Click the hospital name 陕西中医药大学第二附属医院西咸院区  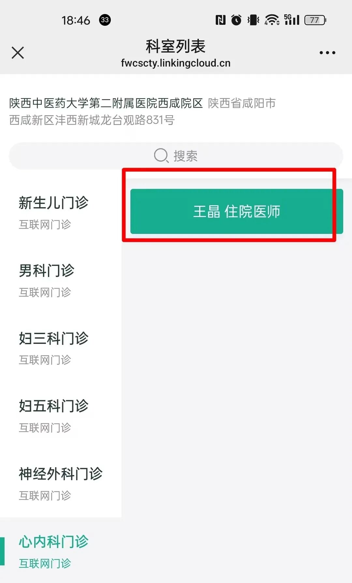click(x=106, y=103)
